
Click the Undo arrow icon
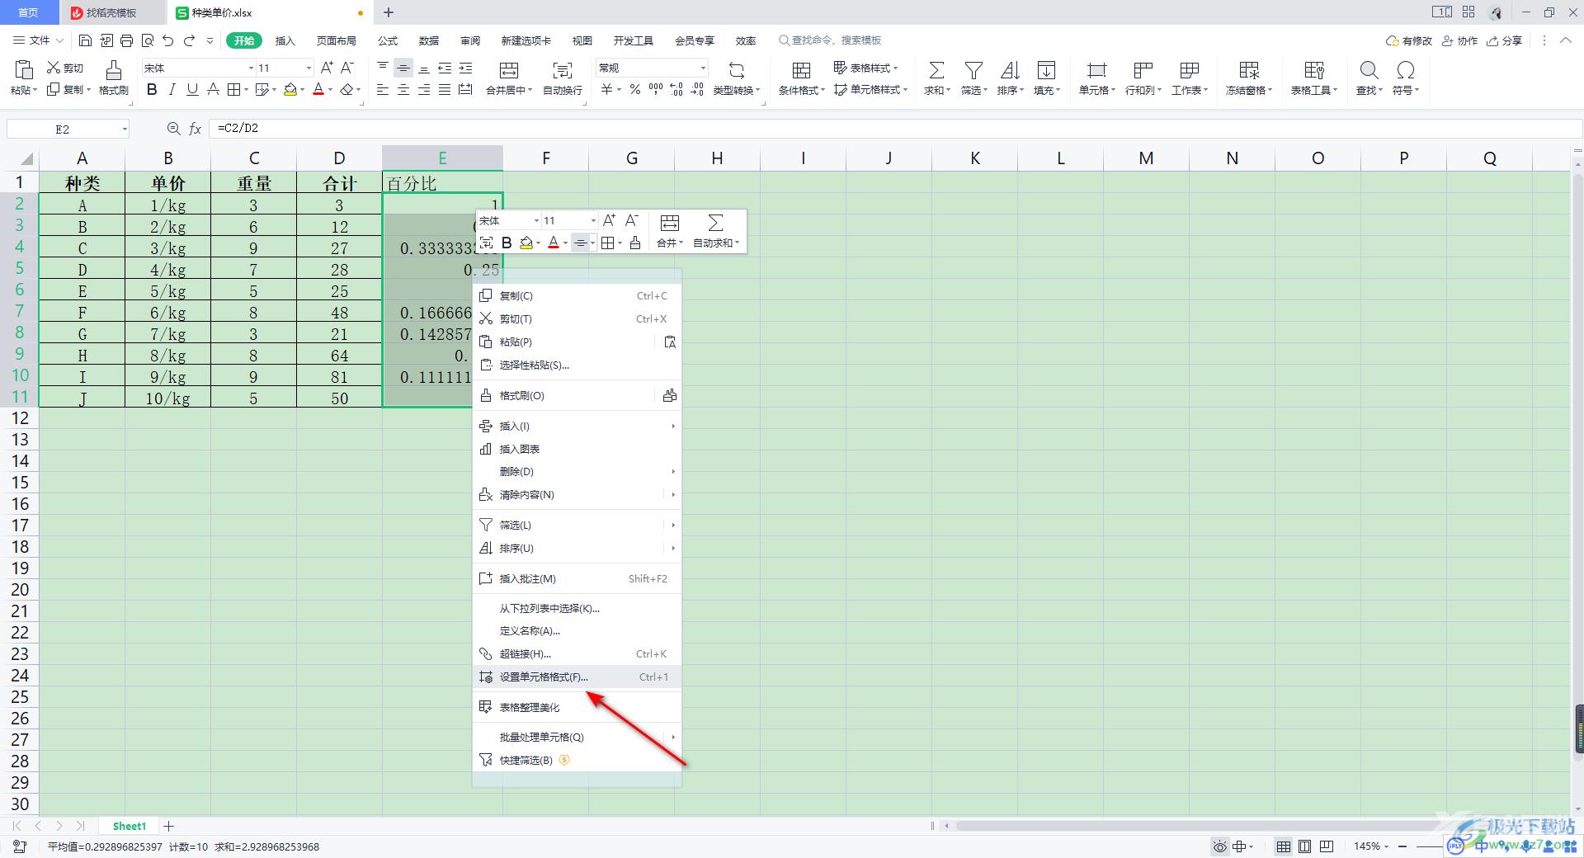coord(168,40)
